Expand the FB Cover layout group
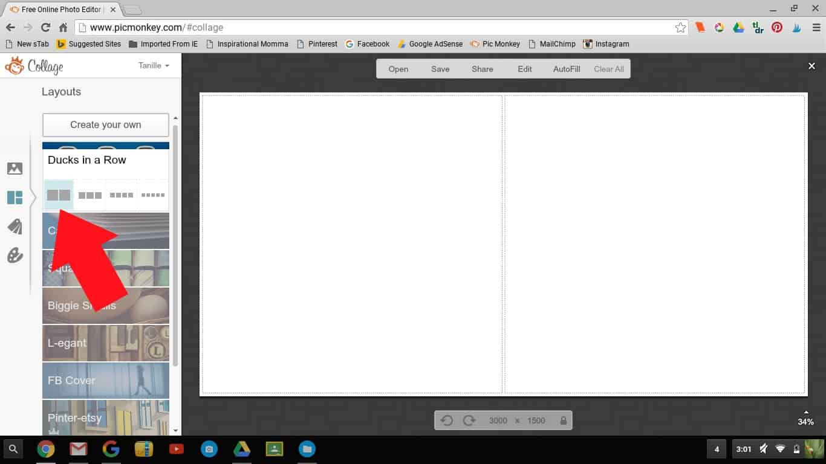 pyautogui.click(x=106, y=380)
